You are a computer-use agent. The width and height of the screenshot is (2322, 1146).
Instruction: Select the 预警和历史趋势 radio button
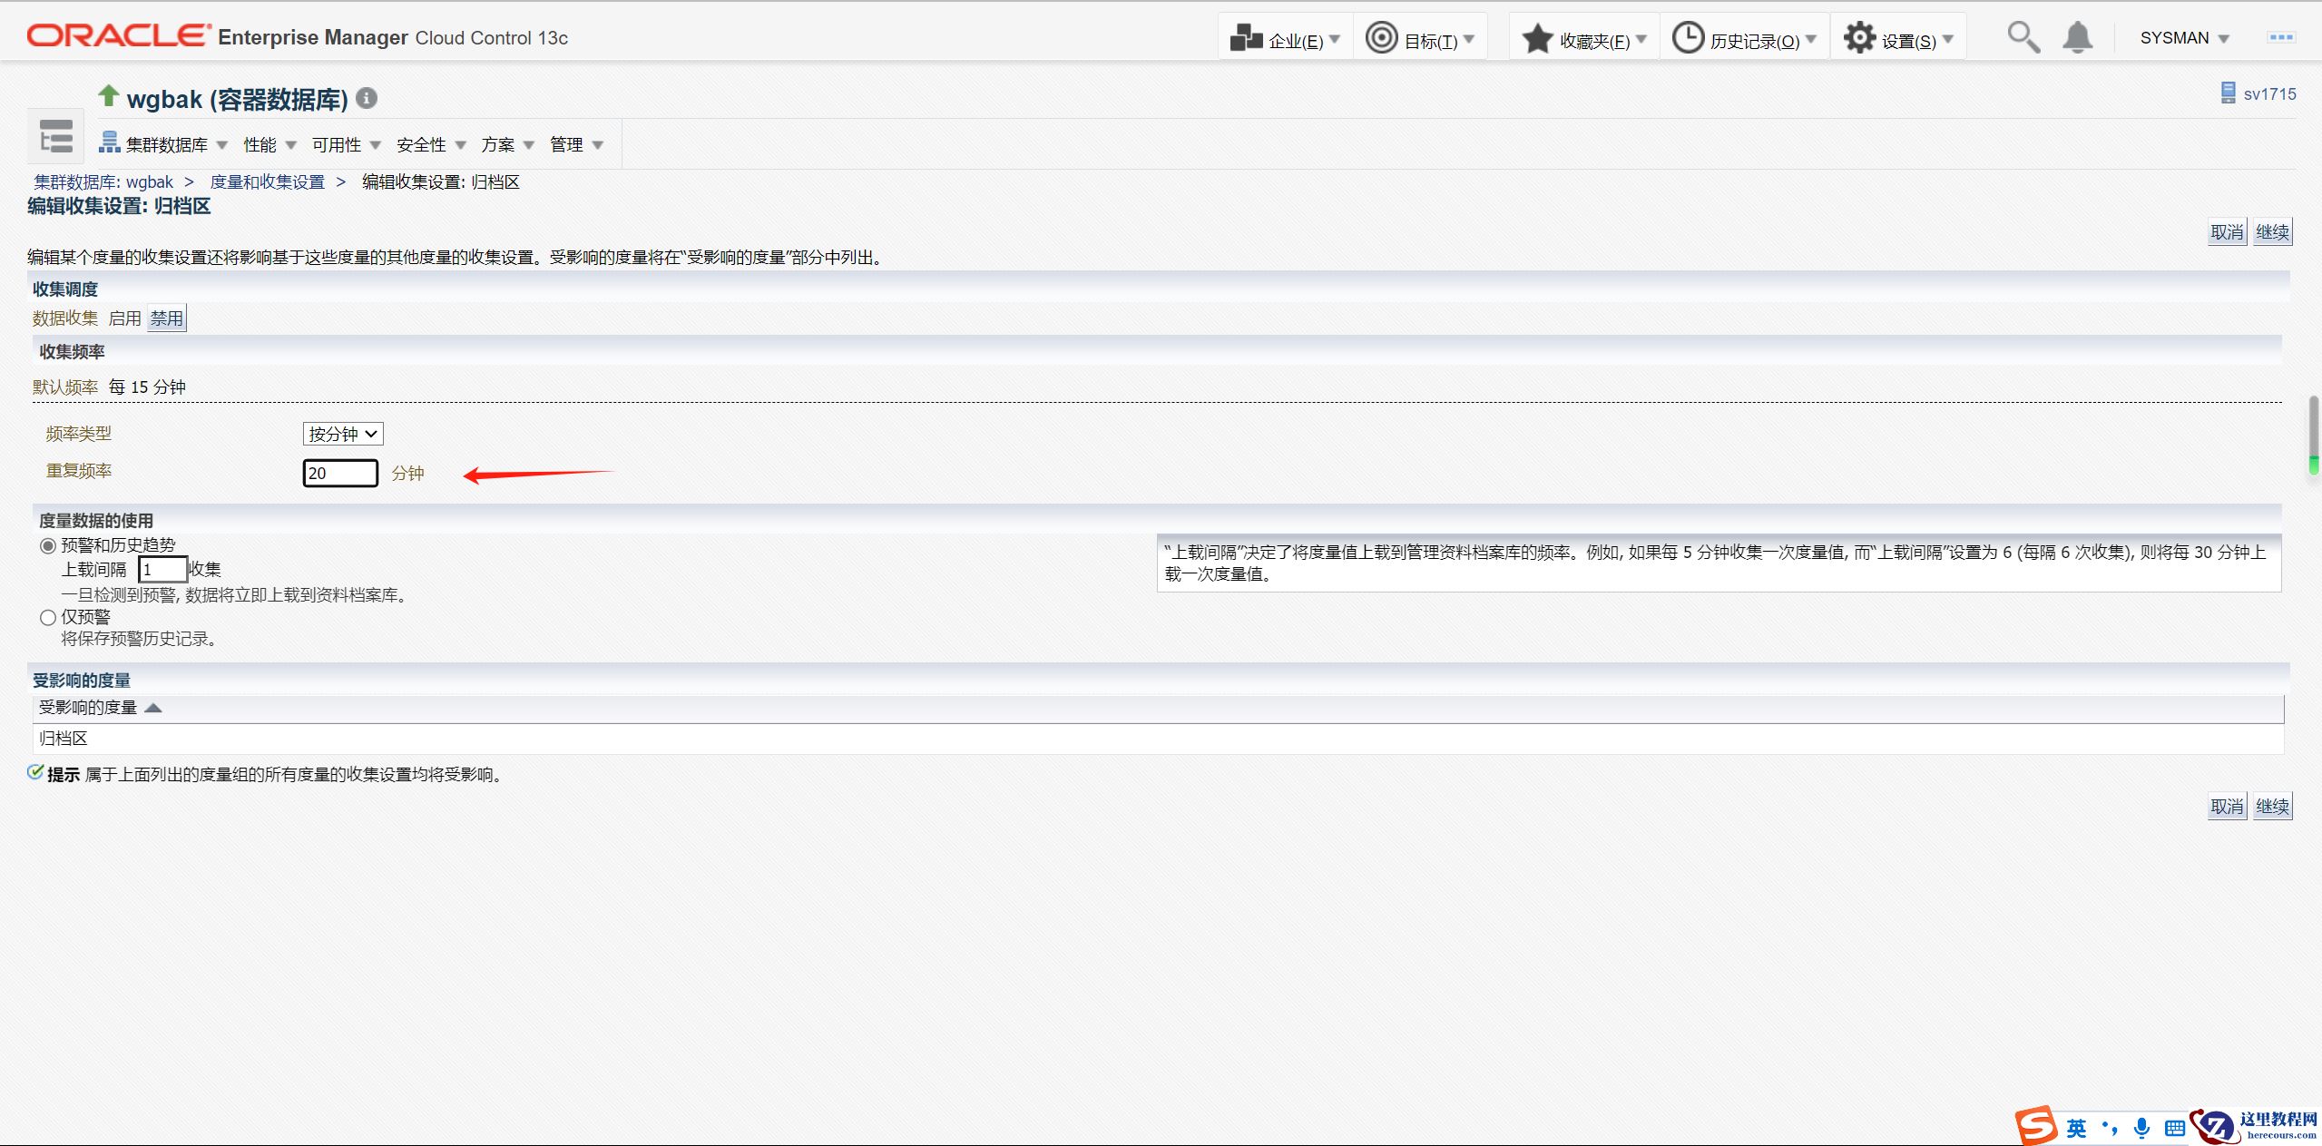click(48, 545)
